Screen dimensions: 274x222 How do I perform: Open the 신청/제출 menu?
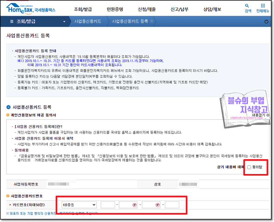click(x=148, y=9)
